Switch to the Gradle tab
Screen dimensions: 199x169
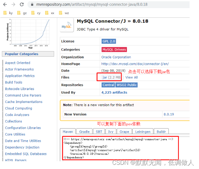pyautogui.click(x=84, y=131)
